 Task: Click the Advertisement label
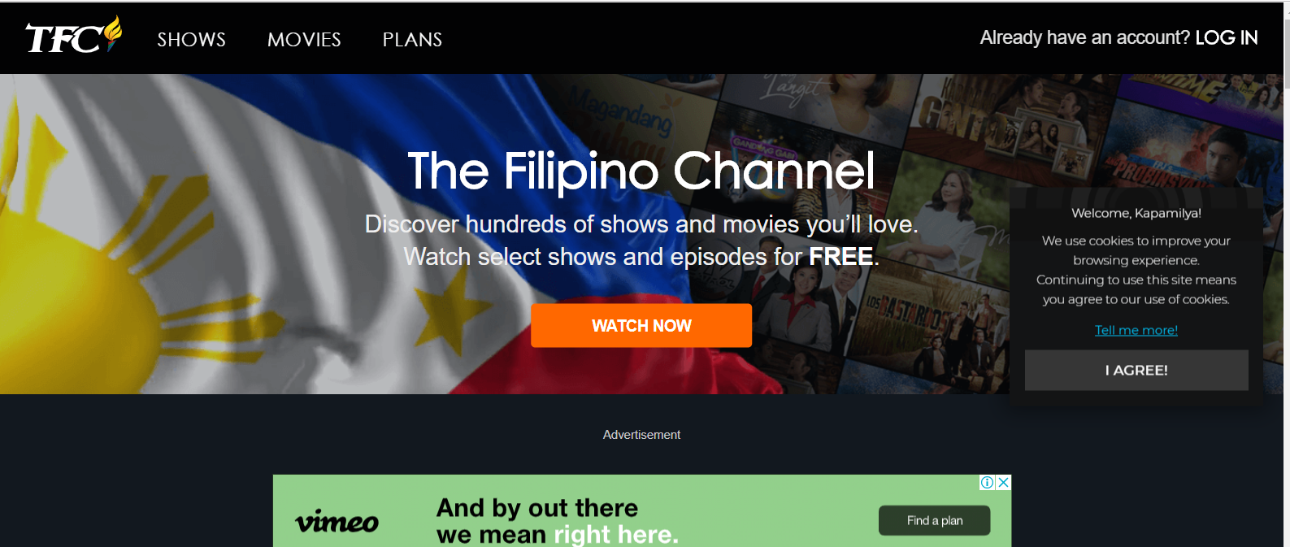pos(641,435)
